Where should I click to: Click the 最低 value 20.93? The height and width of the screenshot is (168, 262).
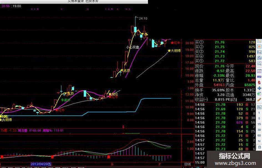tap(250, 76)
